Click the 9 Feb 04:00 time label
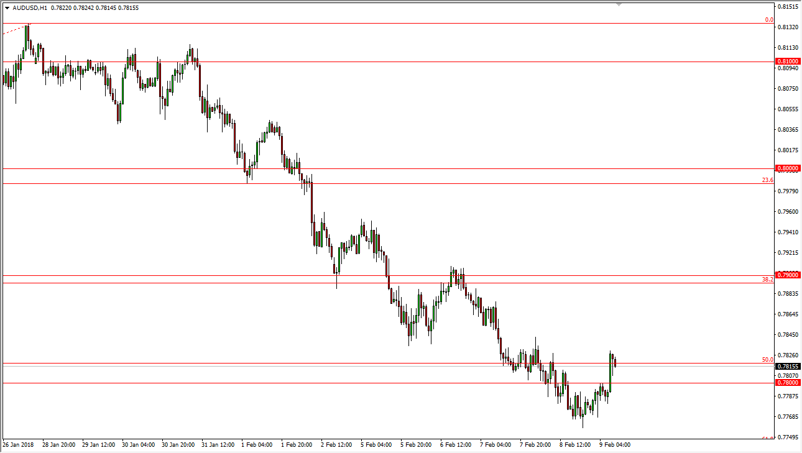 coord(614,445)
